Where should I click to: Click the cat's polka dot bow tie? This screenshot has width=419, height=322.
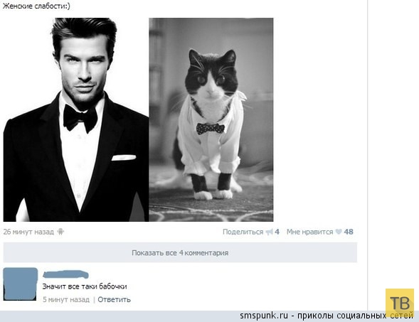coord(211,129)
